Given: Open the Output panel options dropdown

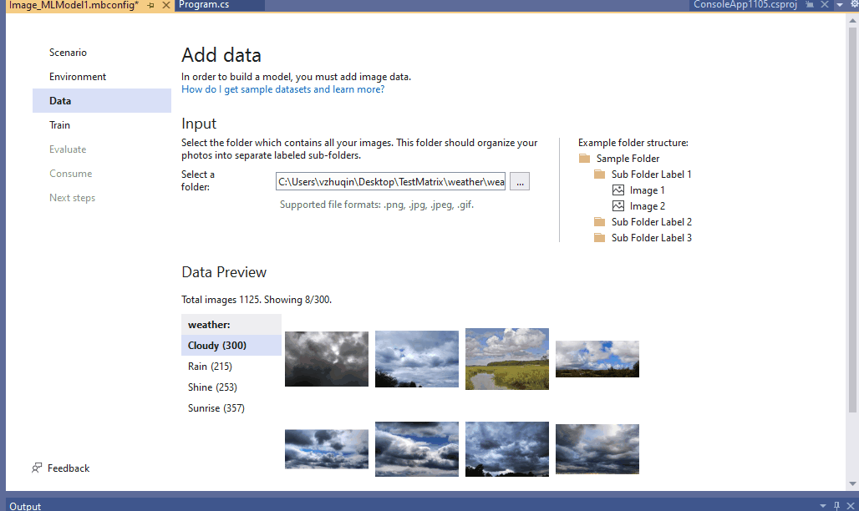Looking at the screenshot, I should tap(823, 505).
